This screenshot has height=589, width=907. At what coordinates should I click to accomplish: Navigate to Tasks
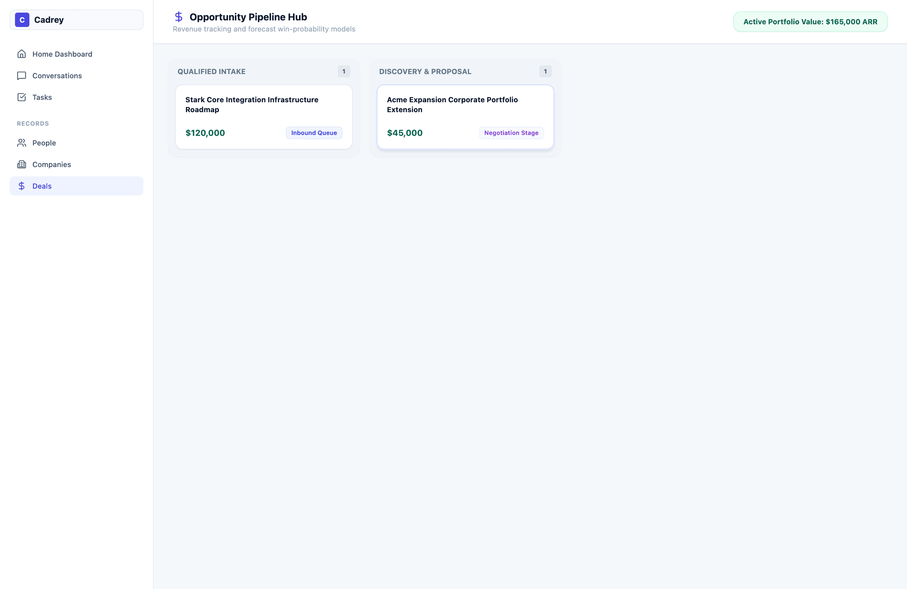coord(76,97)
